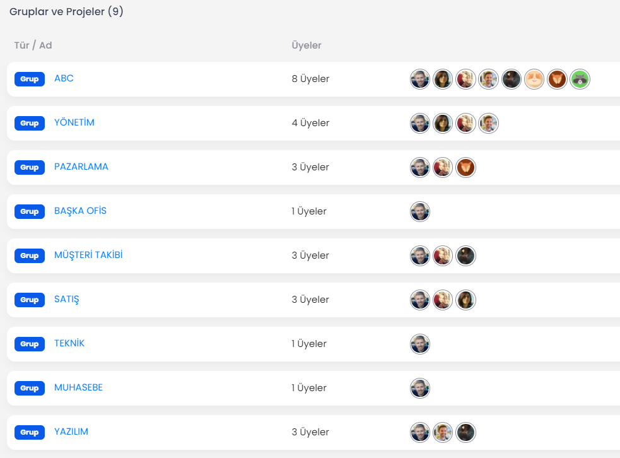This screenshot has height=458, width=620.
Task: Open the ABC group link
Action: point(64,78)
